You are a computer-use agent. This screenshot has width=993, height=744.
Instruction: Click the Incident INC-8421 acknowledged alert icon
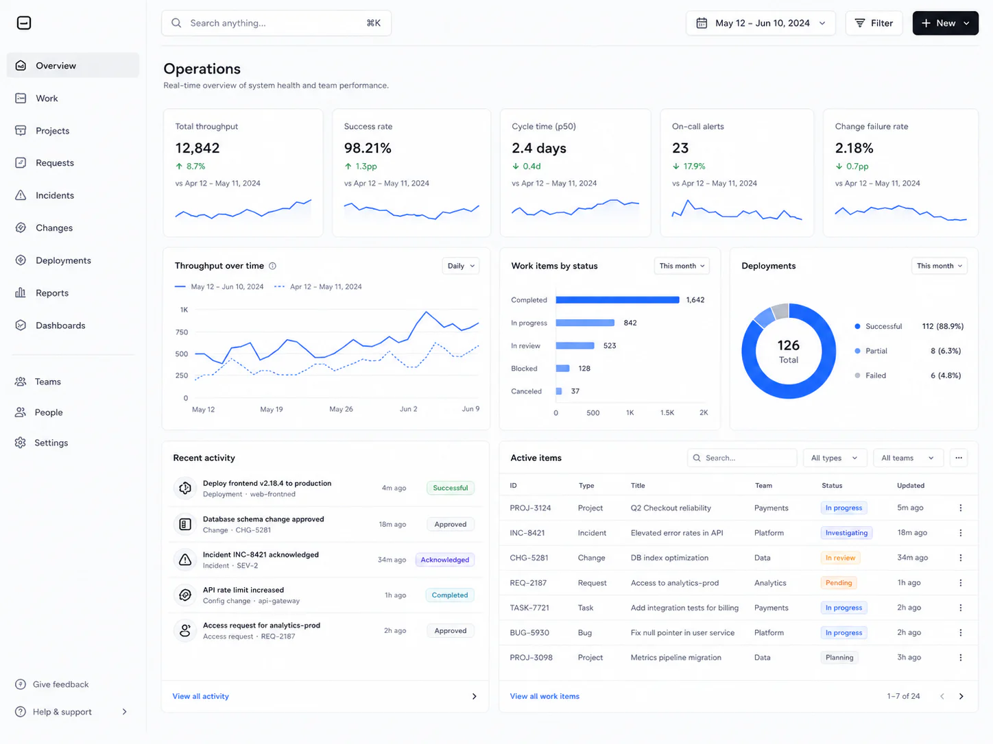(x=185, y=560)
